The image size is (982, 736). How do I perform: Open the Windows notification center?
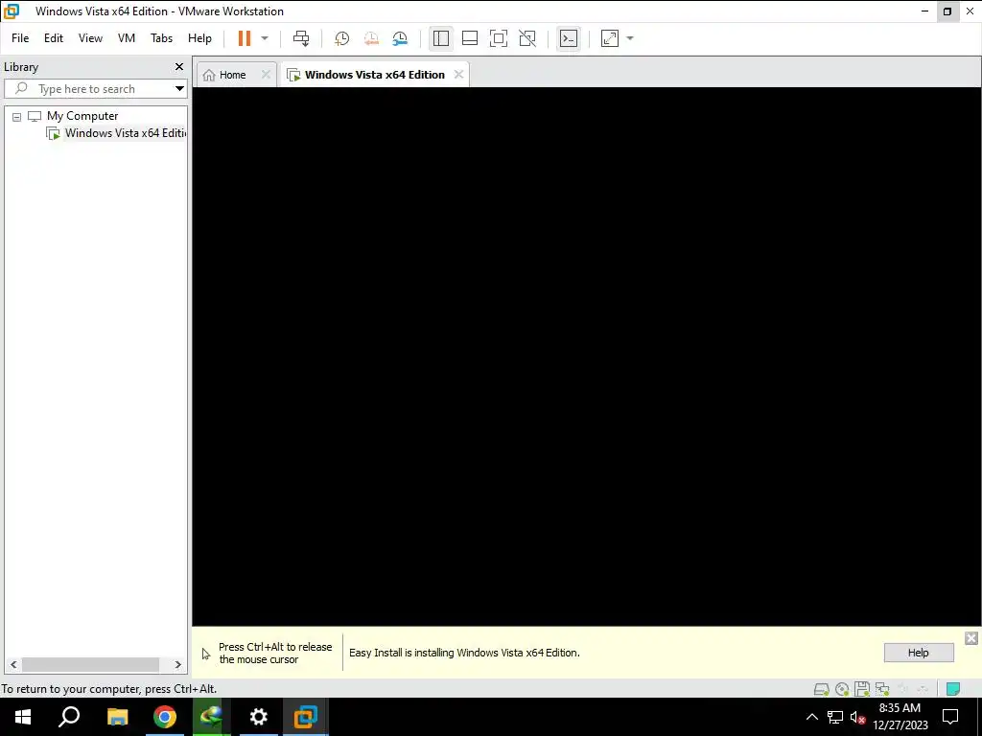tap(950, 717)
